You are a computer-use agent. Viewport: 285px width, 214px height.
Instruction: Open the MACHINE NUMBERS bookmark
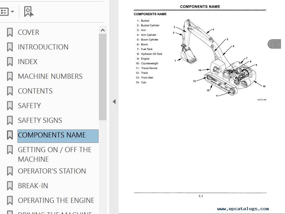(50, 76)
